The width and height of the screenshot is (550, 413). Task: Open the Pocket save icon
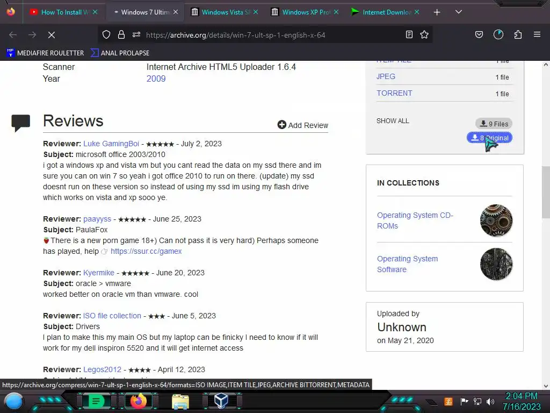point(479,35)
